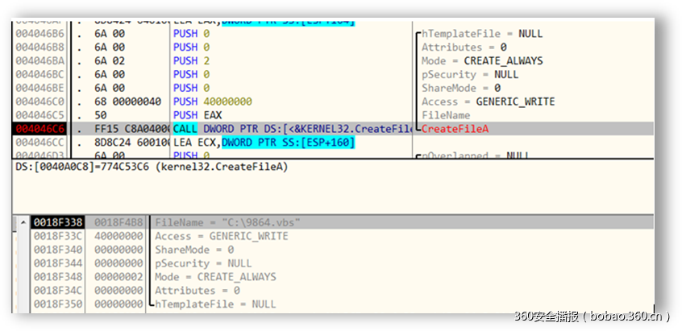
Task: Select the stack row at address 0018F350
Action: (x=57, y=304)
